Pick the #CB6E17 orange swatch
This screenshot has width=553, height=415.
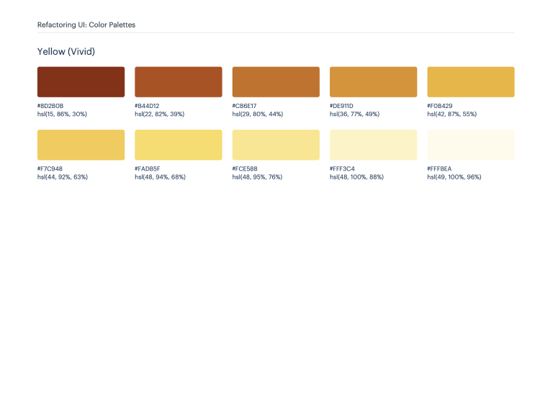(x=276, y=81)
